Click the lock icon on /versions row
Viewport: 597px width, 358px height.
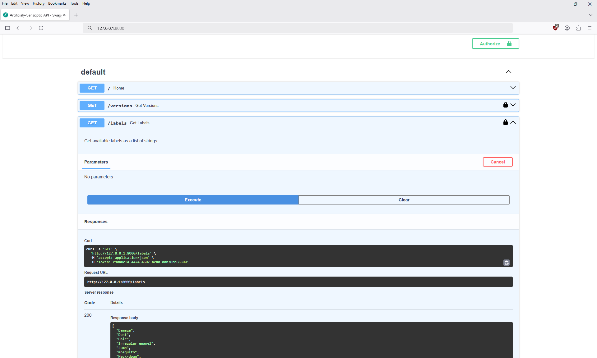point(505,105)
